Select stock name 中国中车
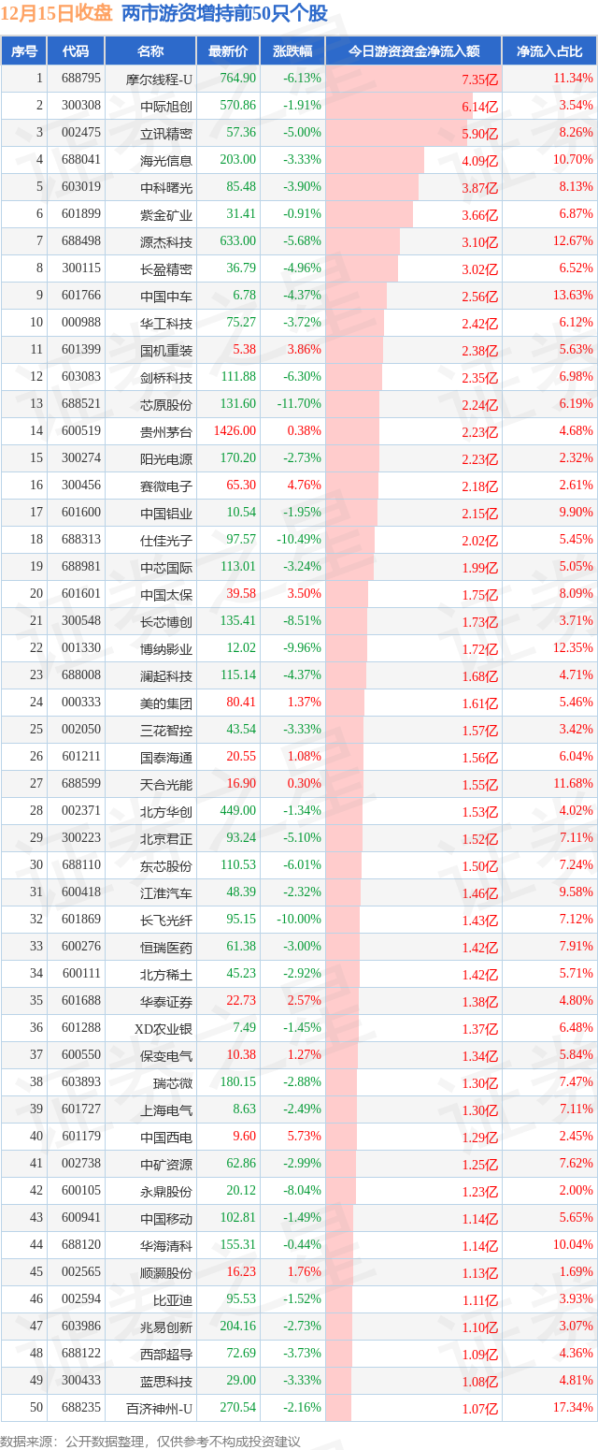598x1450 pixels. tap(166, 296)
